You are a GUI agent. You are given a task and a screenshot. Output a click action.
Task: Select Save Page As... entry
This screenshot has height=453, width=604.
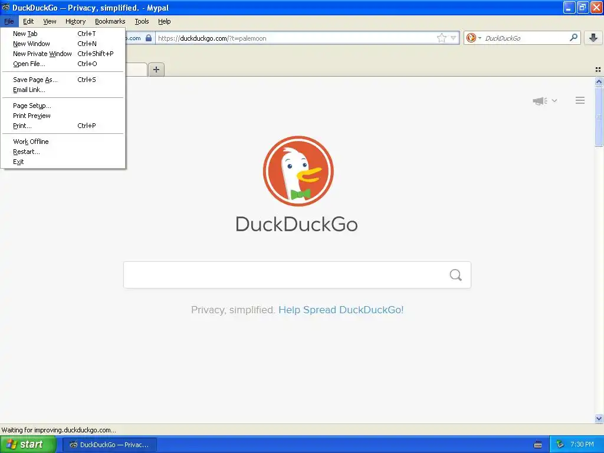pos(63,80)
